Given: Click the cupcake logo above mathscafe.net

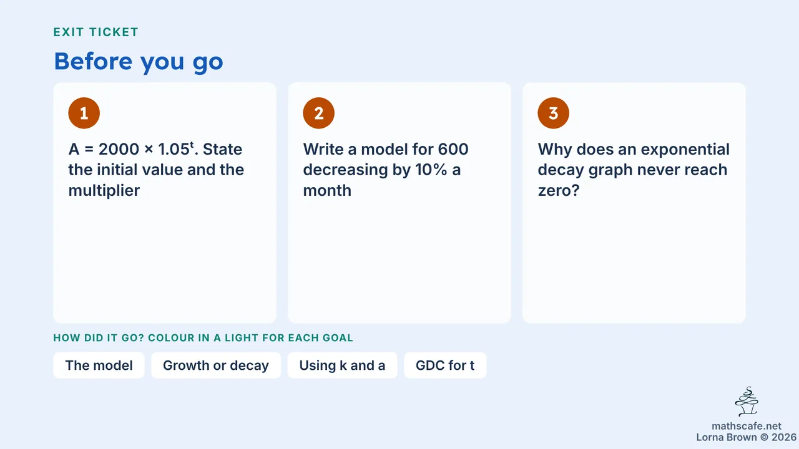Looking at the screenshot, I should click(747, 402).
